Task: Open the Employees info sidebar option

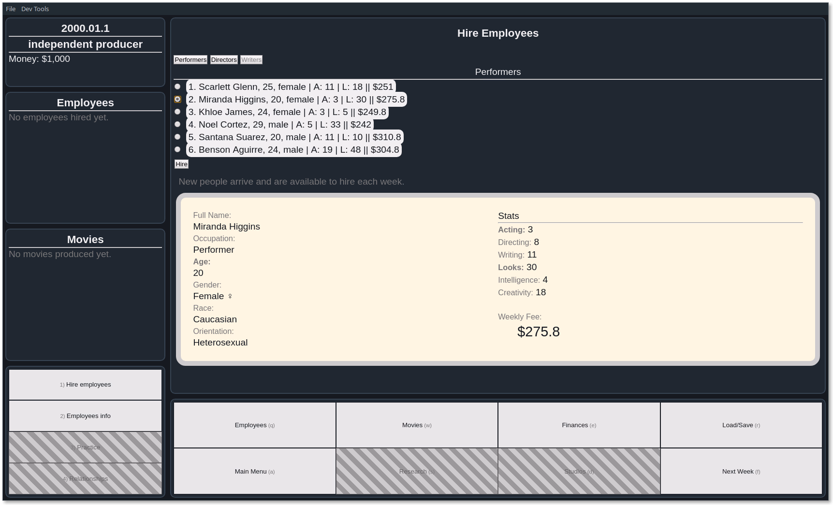Action: [x=85, y=416]
